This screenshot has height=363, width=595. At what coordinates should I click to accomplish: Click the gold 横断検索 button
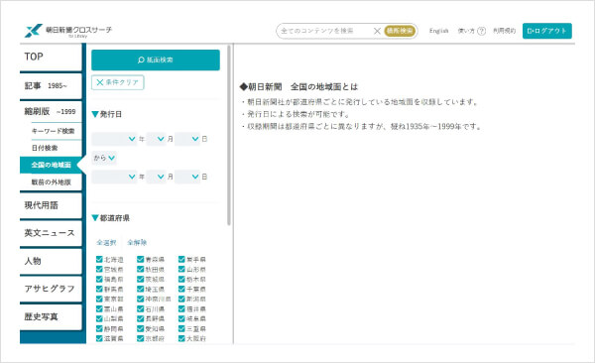pyautogui.click(x=400, y=31)
